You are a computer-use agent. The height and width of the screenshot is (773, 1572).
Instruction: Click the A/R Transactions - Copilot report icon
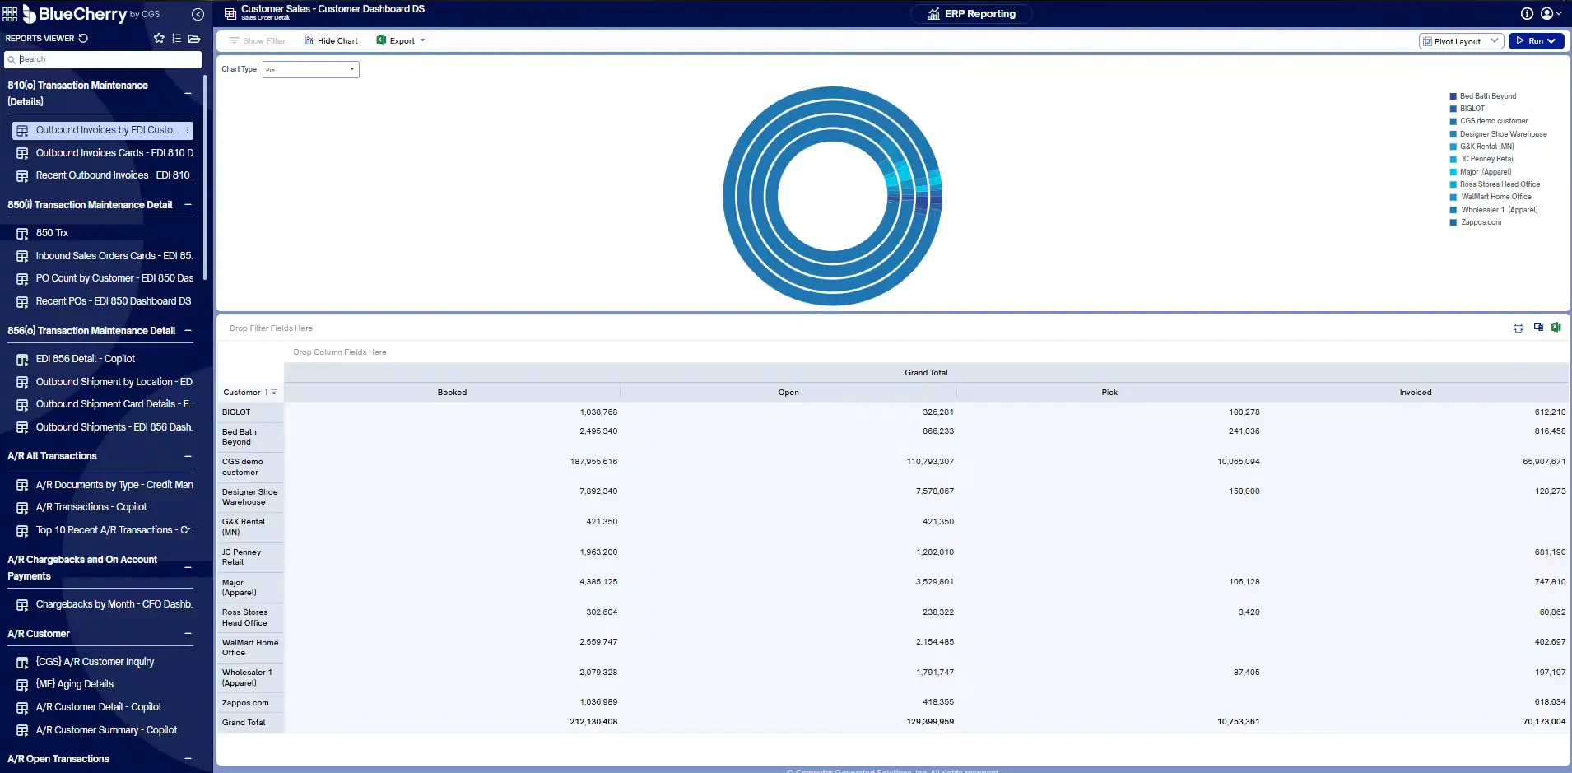pos(22,508)
